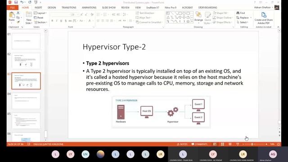Toggle the Notes pane
Screen dimensions: 288x162
(182, 144)
